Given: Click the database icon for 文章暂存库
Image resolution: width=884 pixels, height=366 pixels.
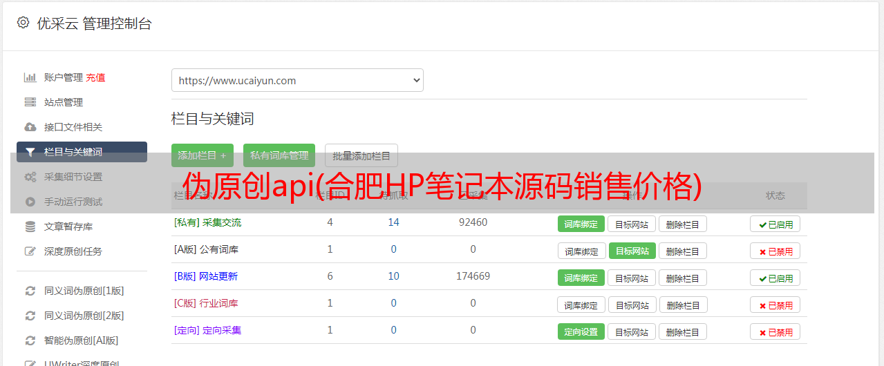Looking at the screenshot, I should coord(30,227).
